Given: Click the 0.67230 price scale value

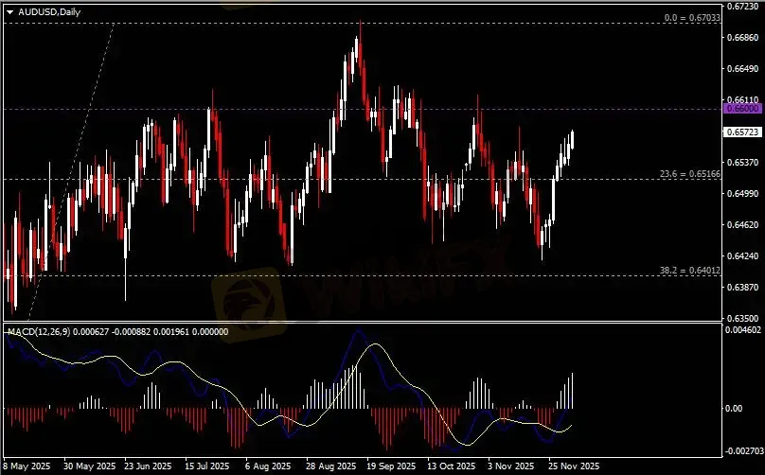Looking at the screenshot, I should [742, 9].
